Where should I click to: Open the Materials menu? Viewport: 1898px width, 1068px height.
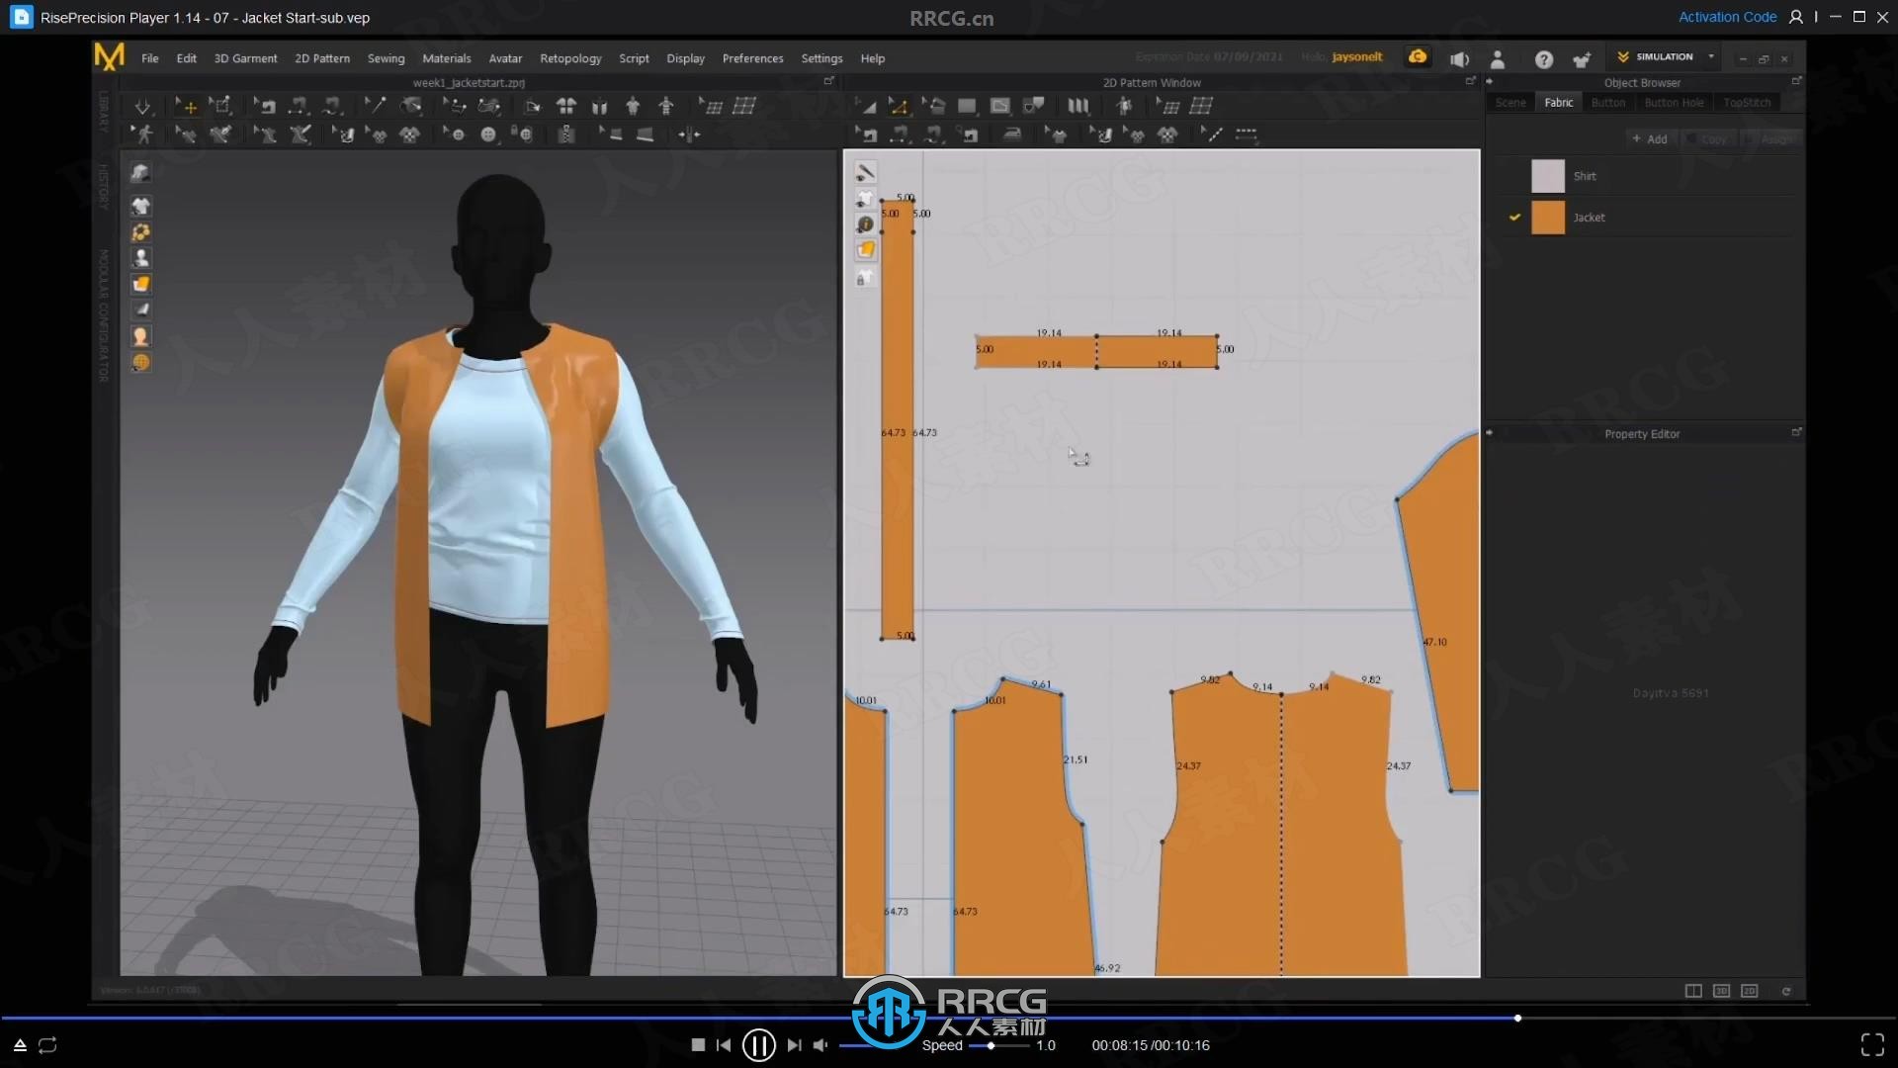446,58
